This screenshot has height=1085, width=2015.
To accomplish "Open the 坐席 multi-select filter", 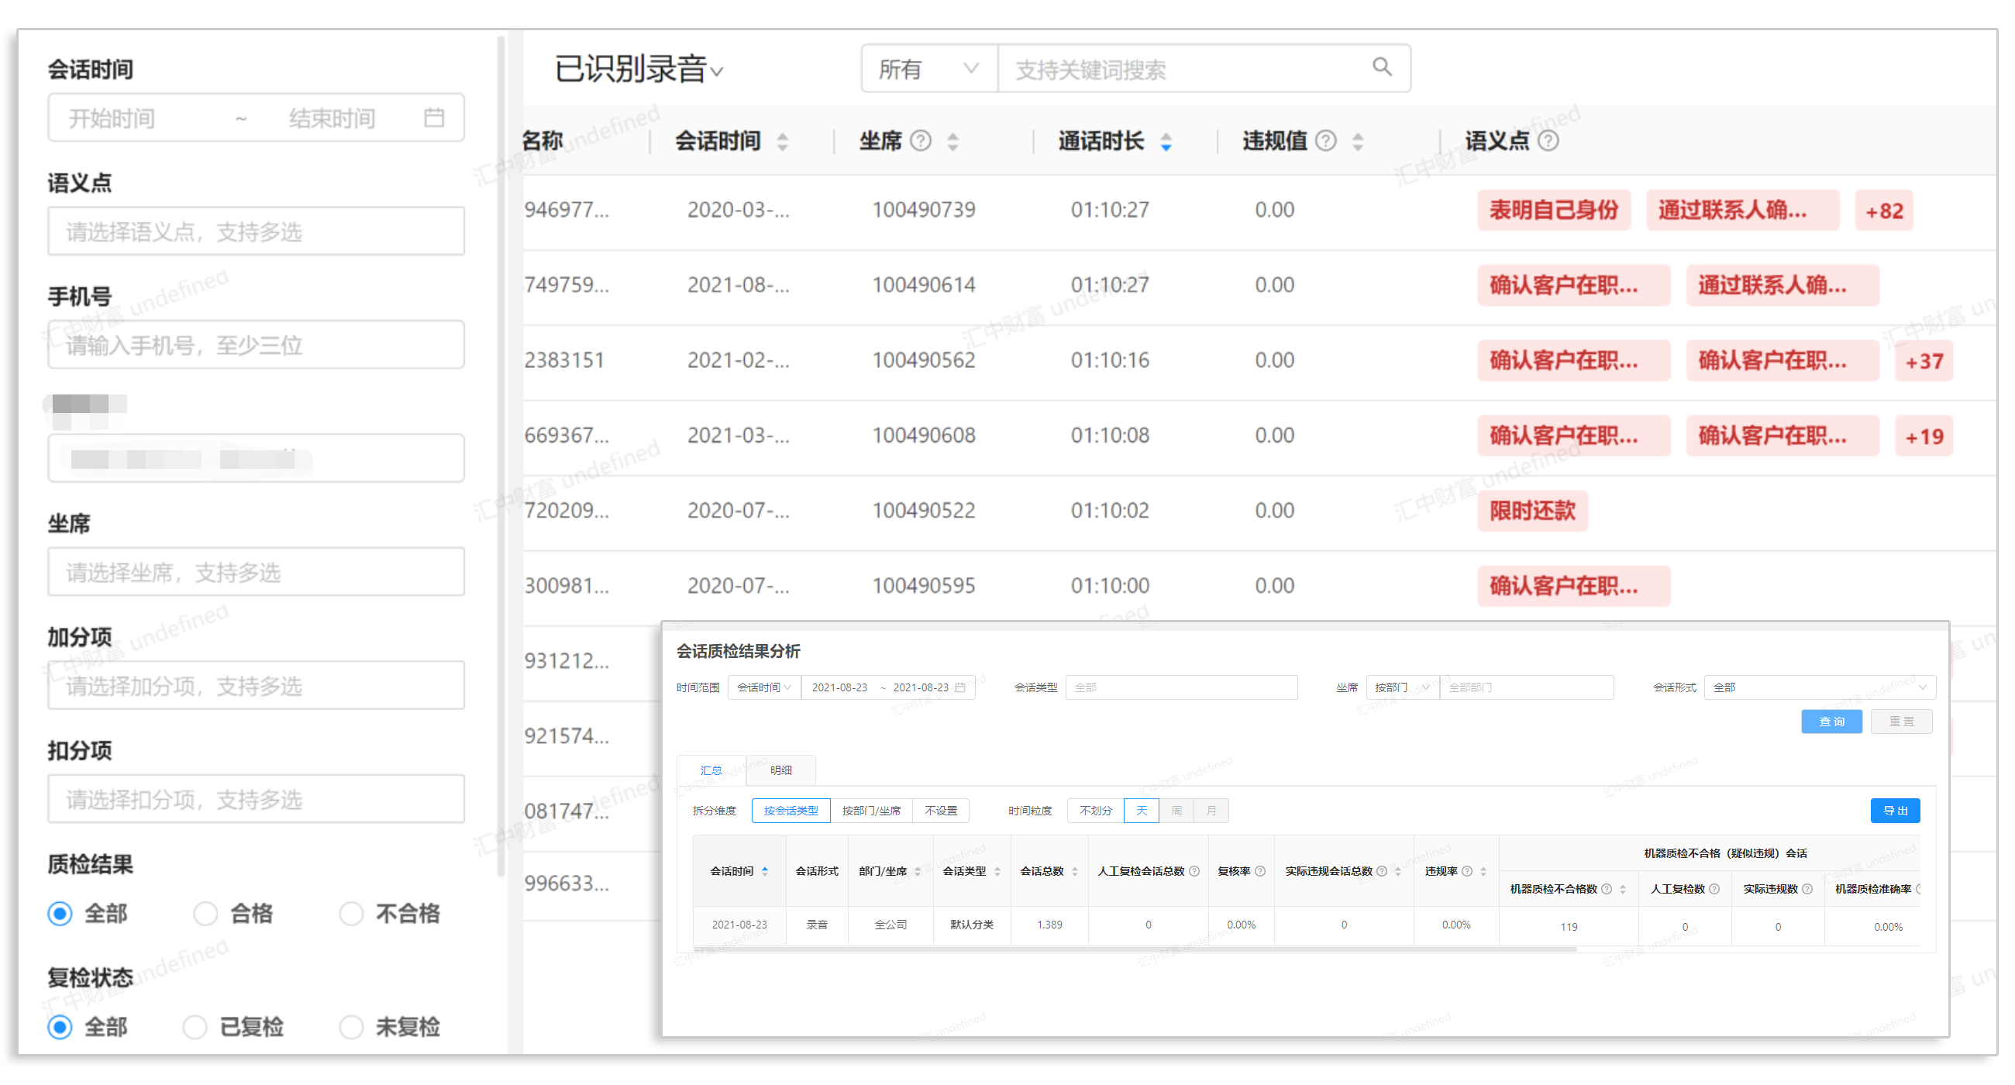I will click(256, 572).
